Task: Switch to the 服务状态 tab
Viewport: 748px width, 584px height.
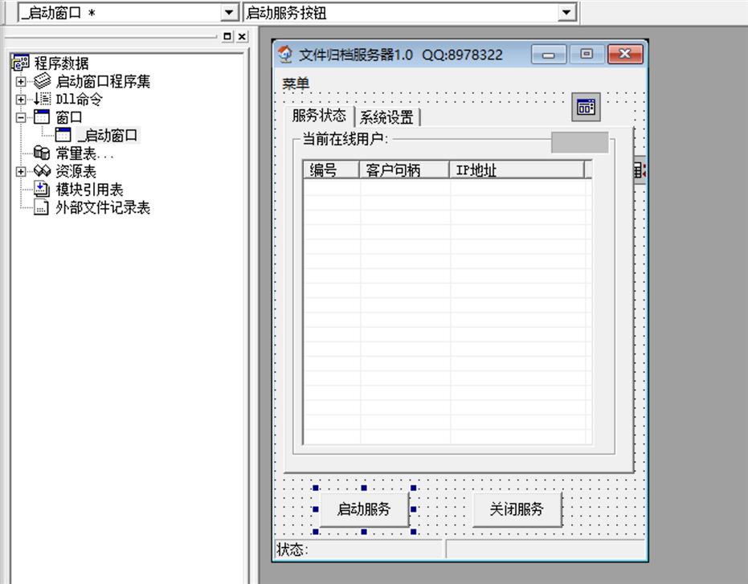Action: point(319,116)
